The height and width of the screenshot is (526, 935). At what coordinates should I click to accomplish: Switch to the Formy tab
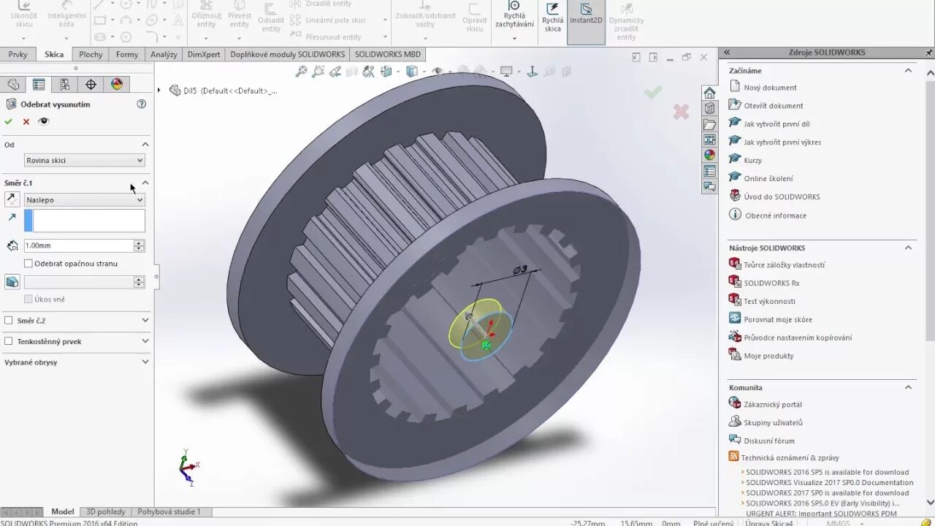[127, 54]
